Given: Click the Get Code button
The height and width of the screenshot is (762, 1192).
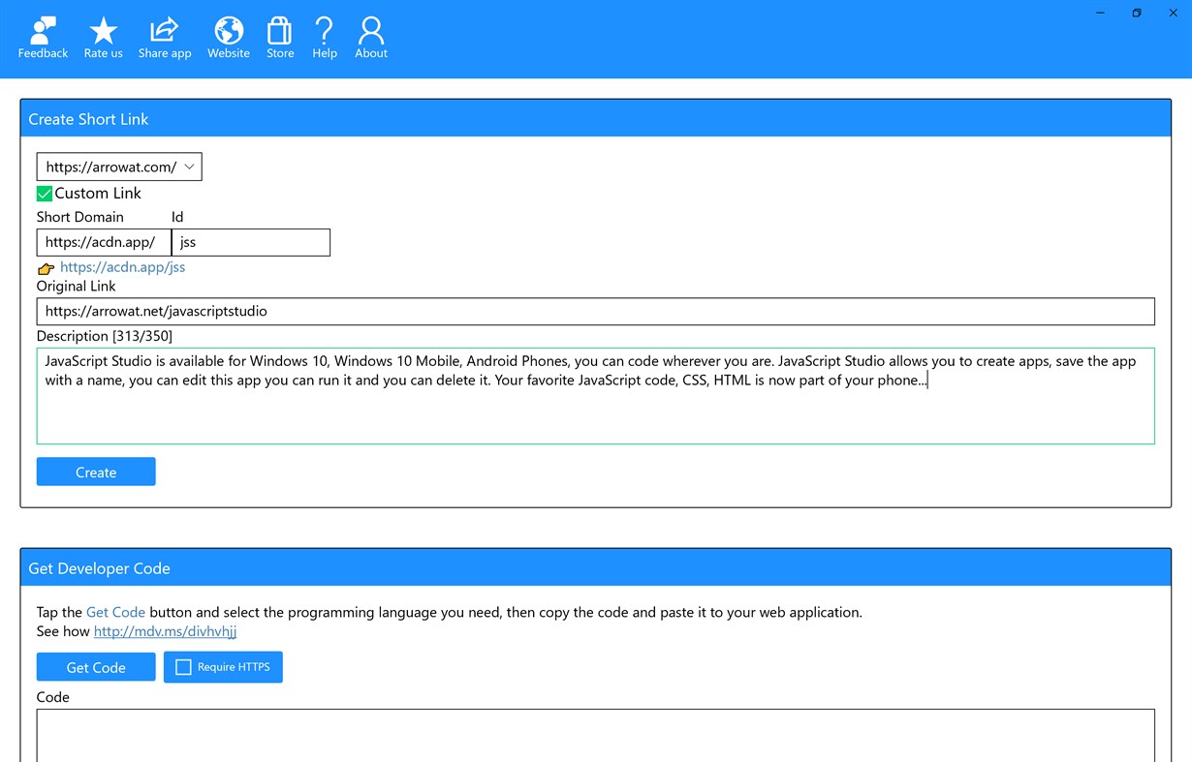Looking at the screenshot, I should [96, 667].
